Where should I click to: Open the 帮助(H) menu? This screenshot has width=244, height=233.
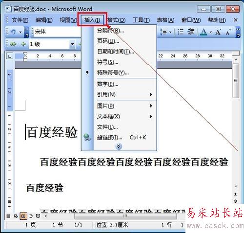[217, 20]
